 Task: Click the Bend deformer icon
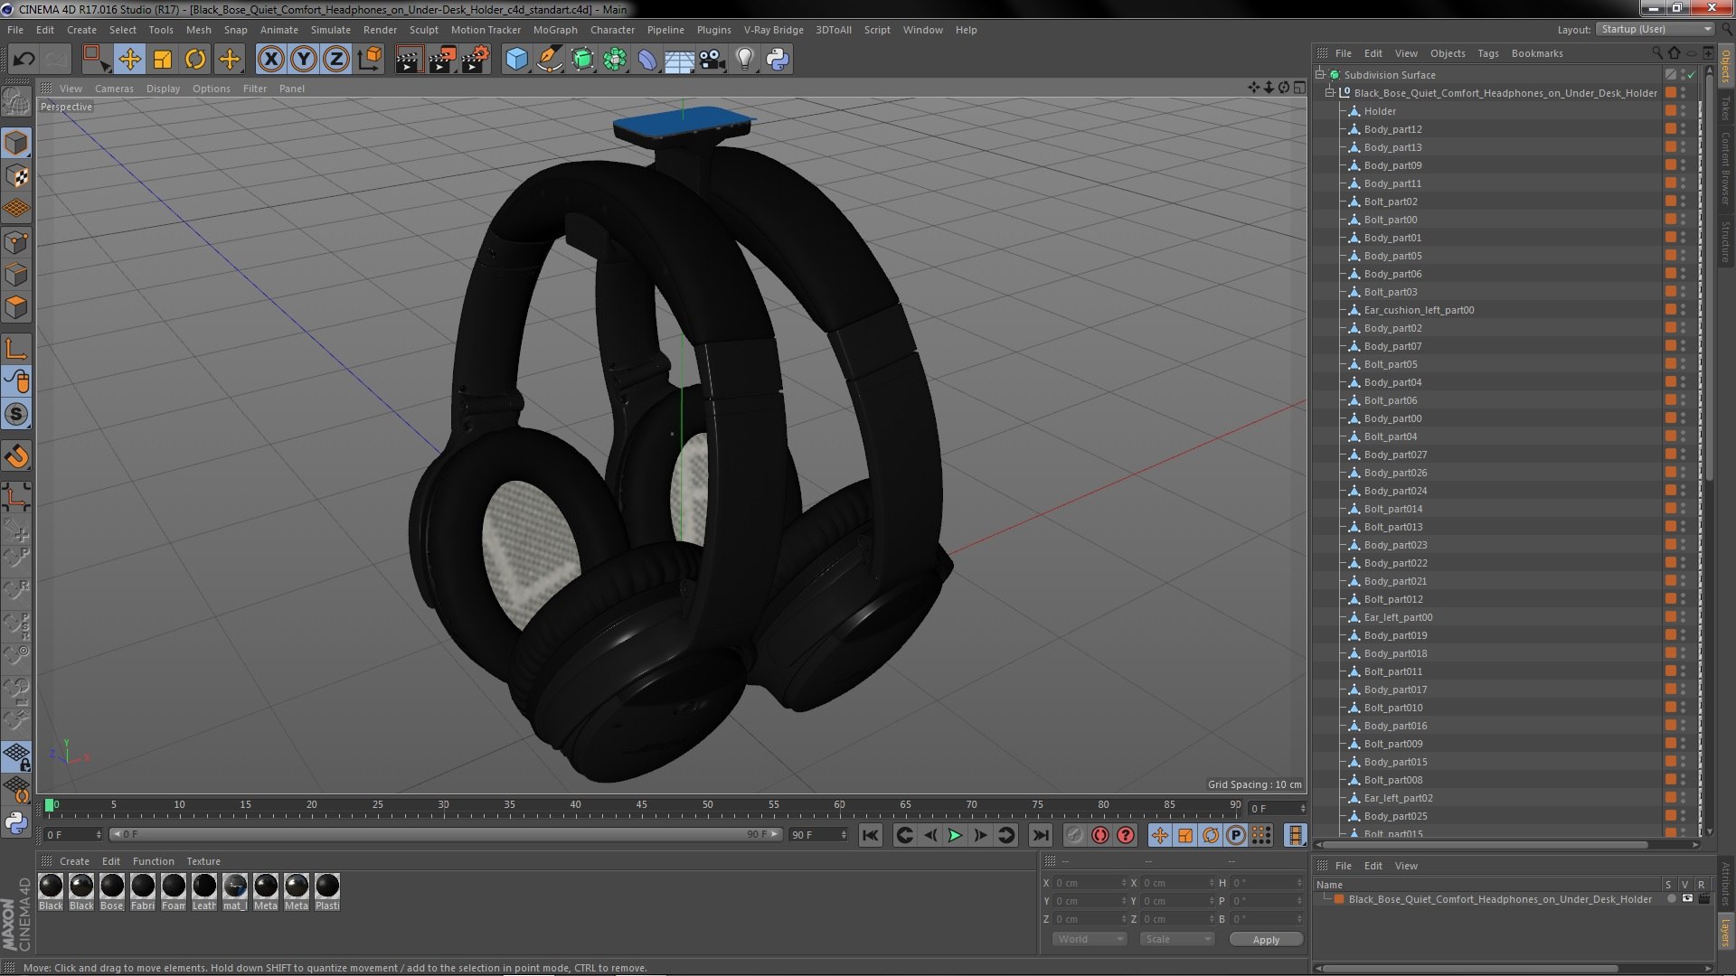click(647, 60)
